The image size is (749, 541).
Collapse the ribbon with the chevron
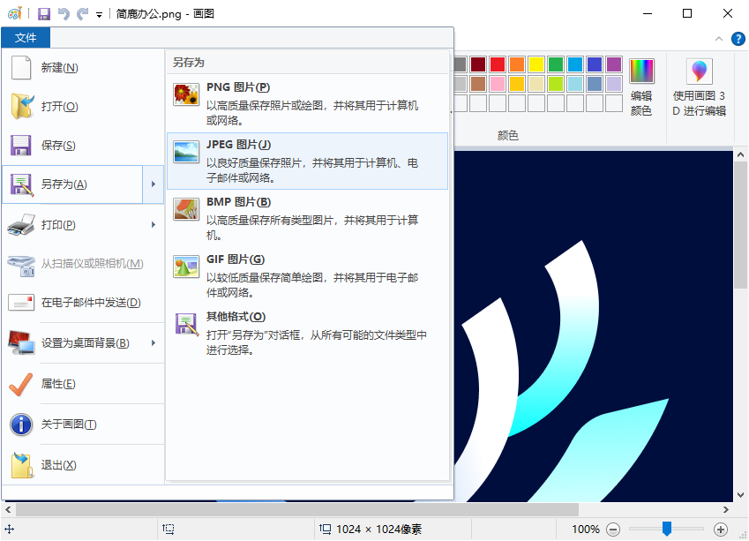pos(718,39)
